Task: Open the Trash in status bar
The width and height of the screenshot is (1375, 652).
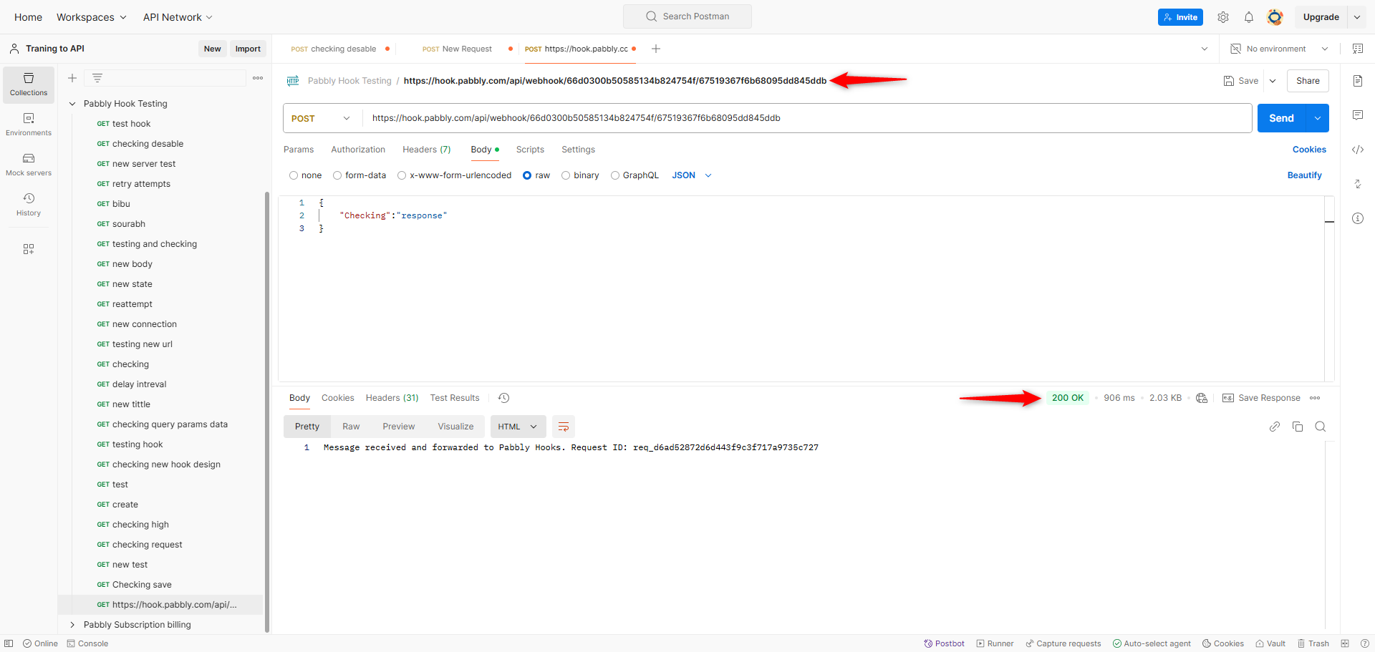Action: 1313,643
